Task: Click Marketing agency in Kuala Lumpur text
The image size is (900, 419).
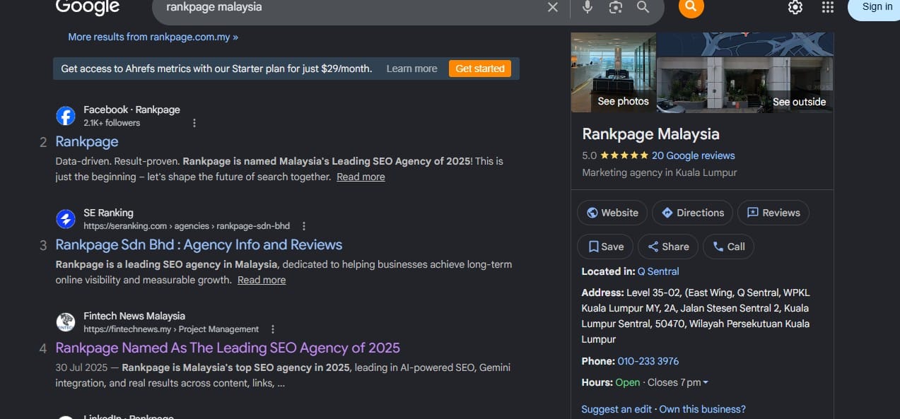Action: point(660,172)
